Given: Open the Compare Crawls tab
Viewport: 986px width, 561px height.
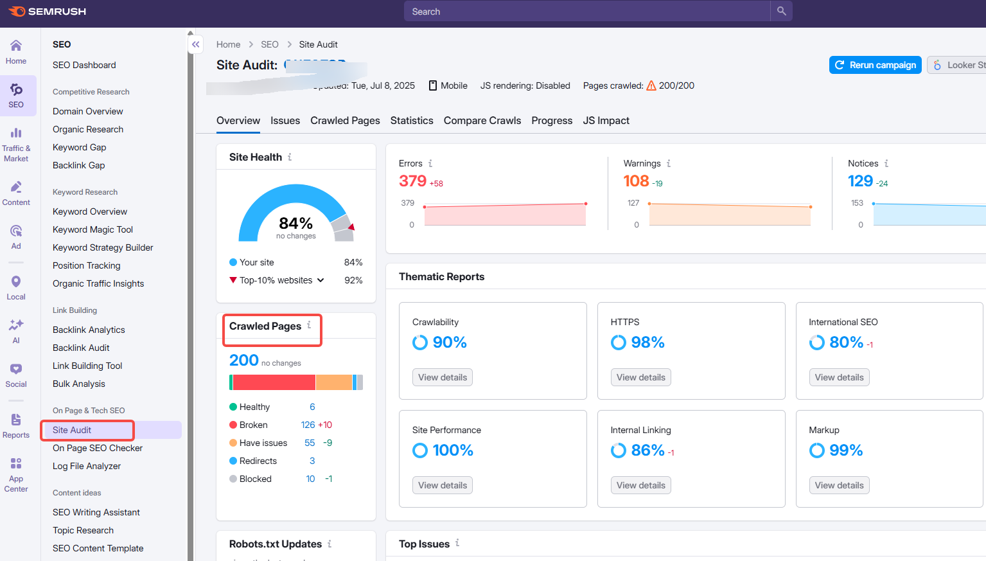Looking at the screenshot, I should point(482,120).
